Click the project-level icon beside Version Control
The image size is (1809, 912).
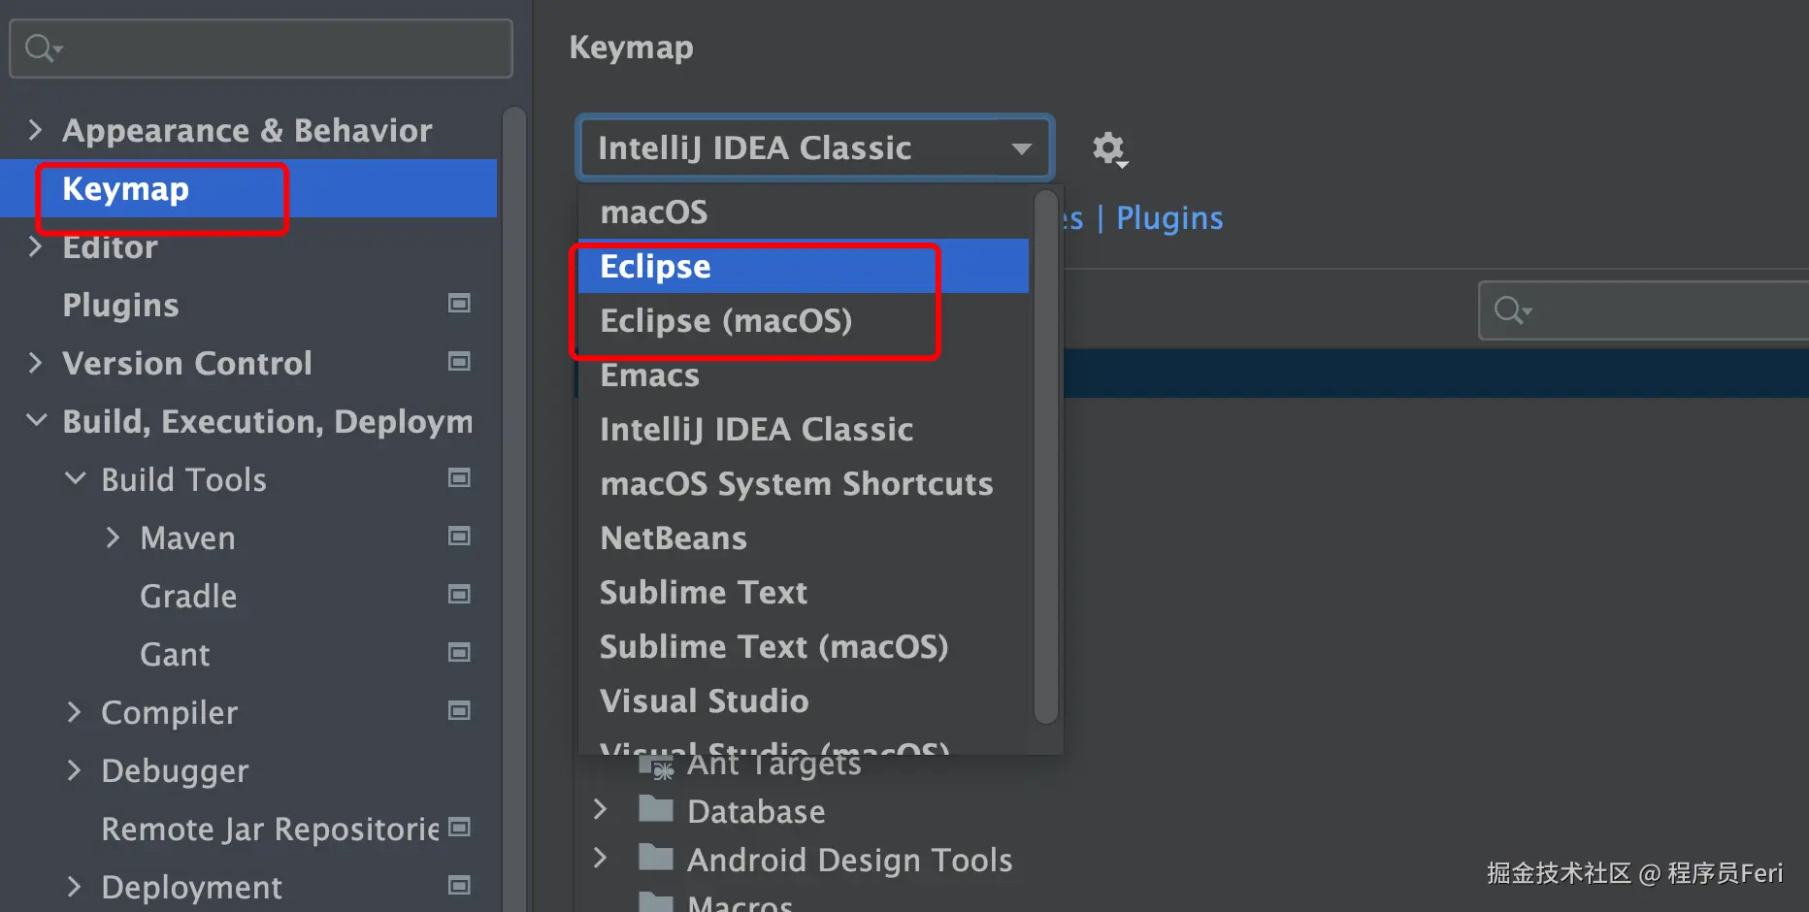point(459,362)
